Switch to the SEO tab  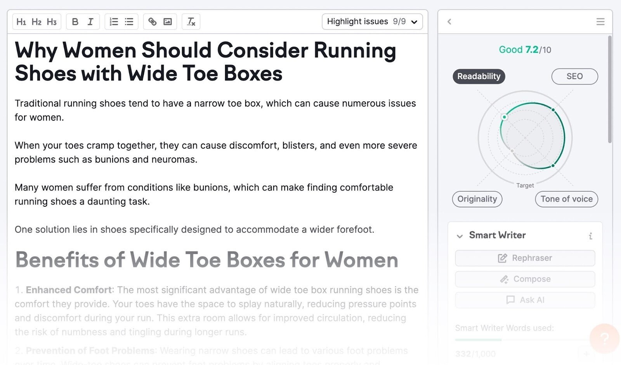[574, 76]
